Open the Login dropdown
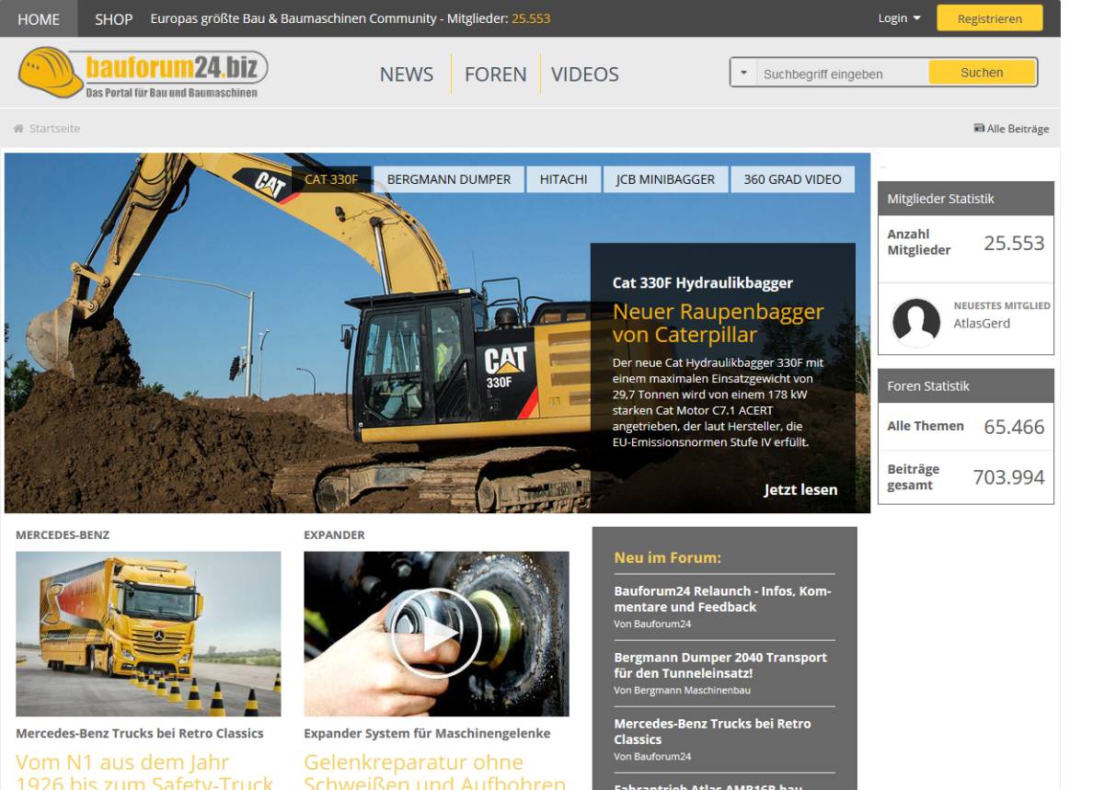 coord(899,18)
